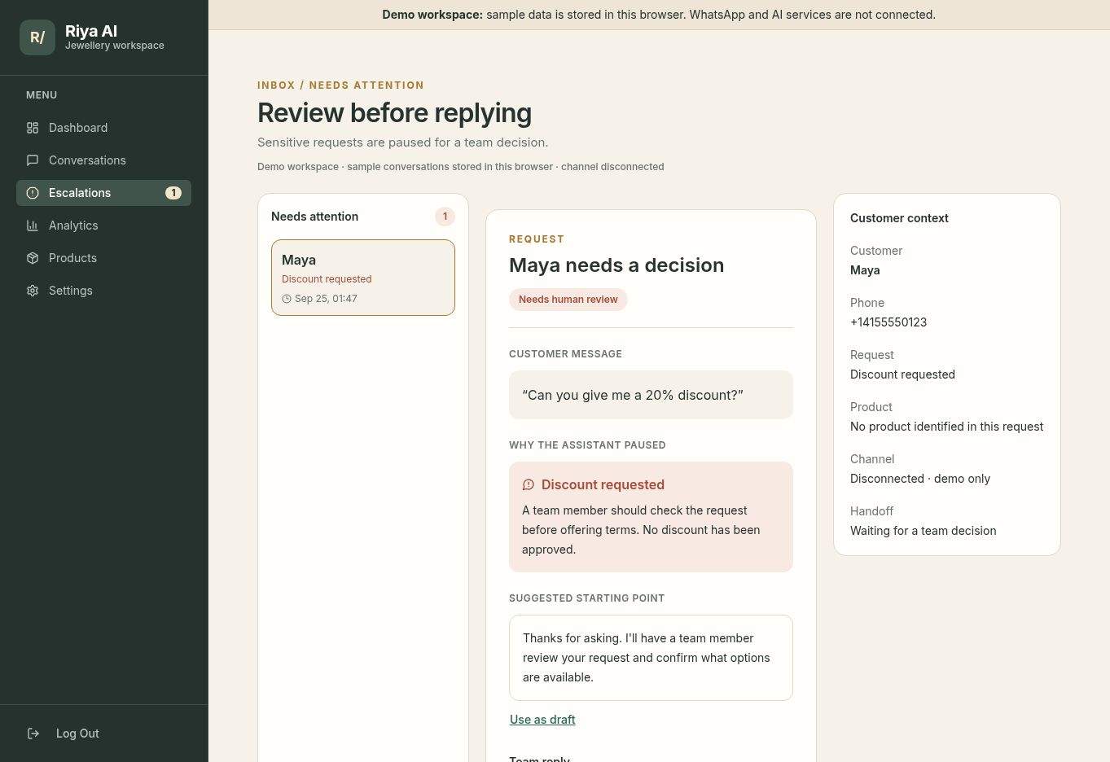Click the Demo workspace banner text
The width and height of the screenshot is (1110, 762).
click(x=659, y=15)
